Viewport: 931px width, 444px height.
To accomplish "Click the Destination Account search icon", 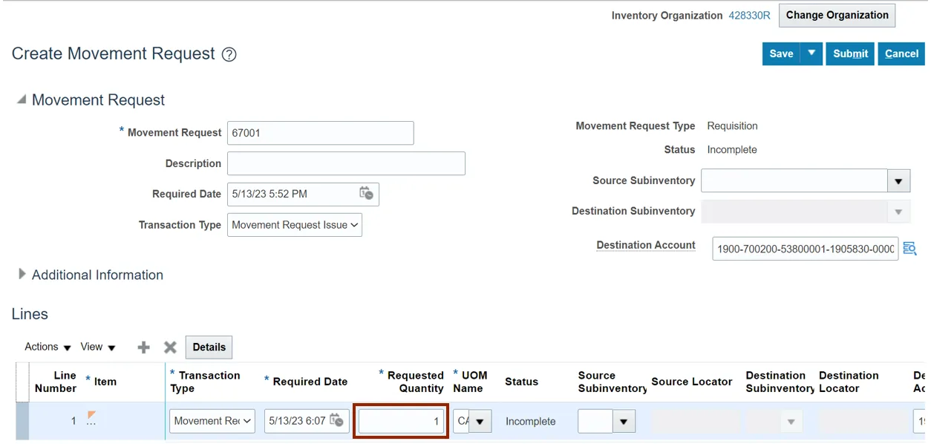I will [x=909, y=249].
